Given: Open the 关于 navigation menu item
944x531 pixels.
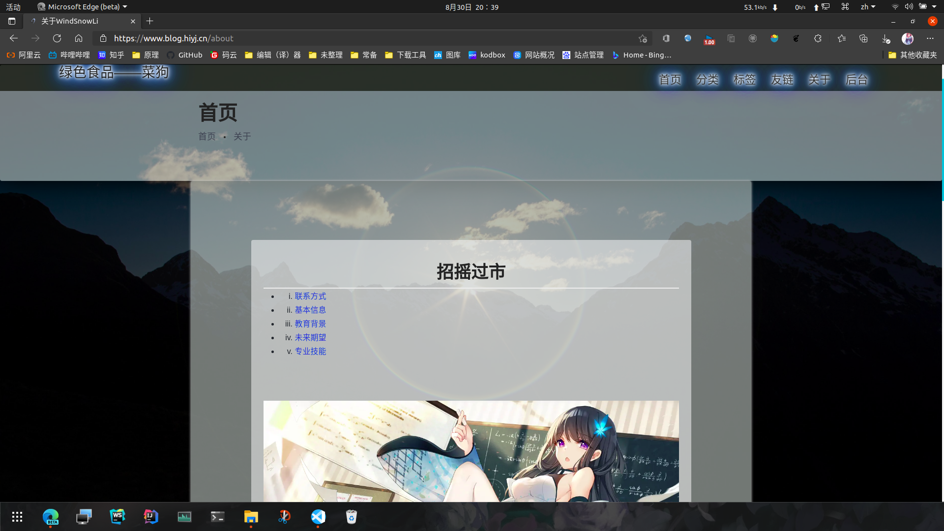Looking at the screenshot, I should 819,80.
